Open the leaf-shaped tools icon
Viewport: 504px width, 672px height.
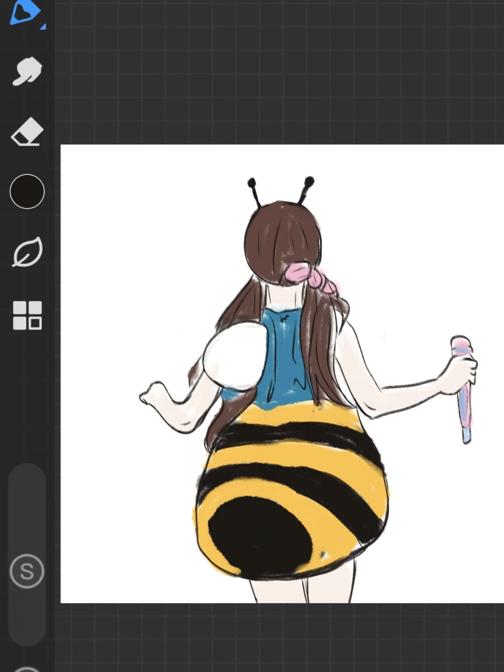[x=27, y=252]
